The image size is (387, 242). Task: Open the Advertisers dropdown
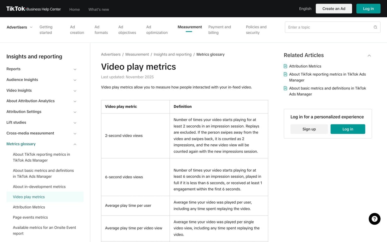[20, 27]
